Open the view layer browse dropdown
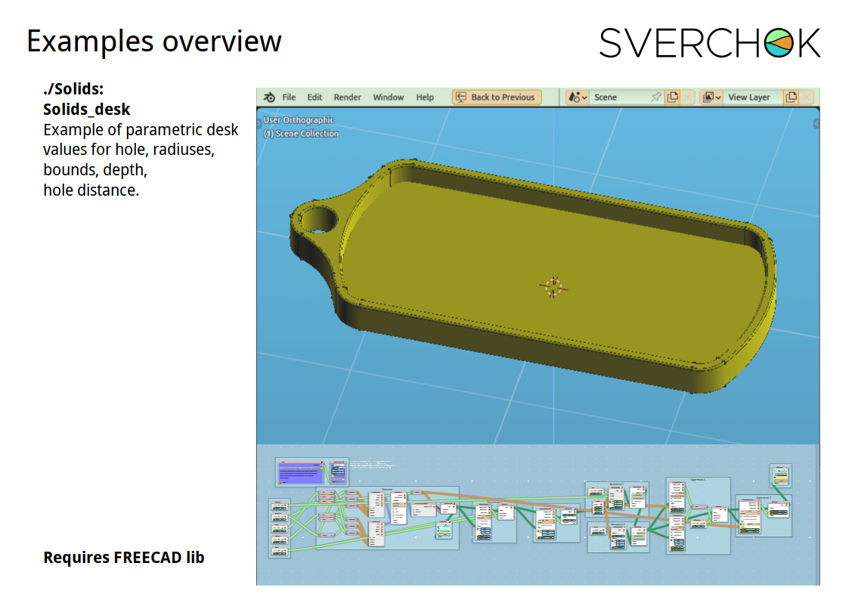 click(711, 97)
